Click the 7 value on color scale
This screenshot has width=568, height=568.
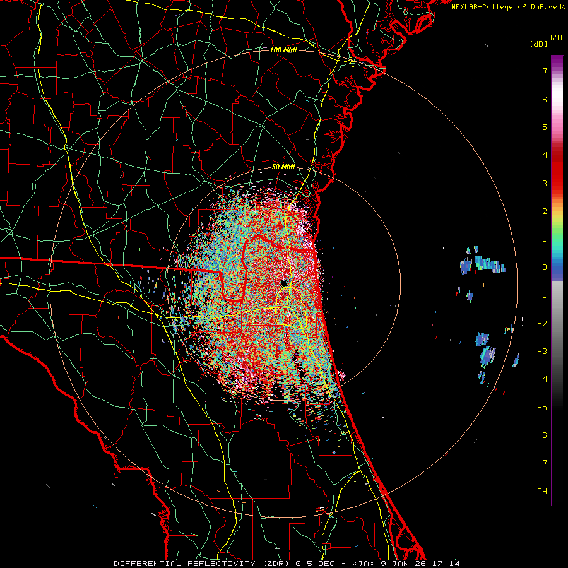[x=545, y=71]
